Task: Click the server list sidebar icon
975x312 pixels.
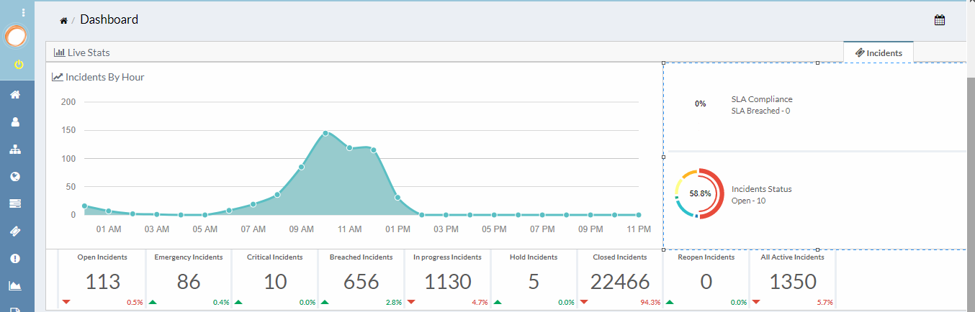Action: coord(15,204)
